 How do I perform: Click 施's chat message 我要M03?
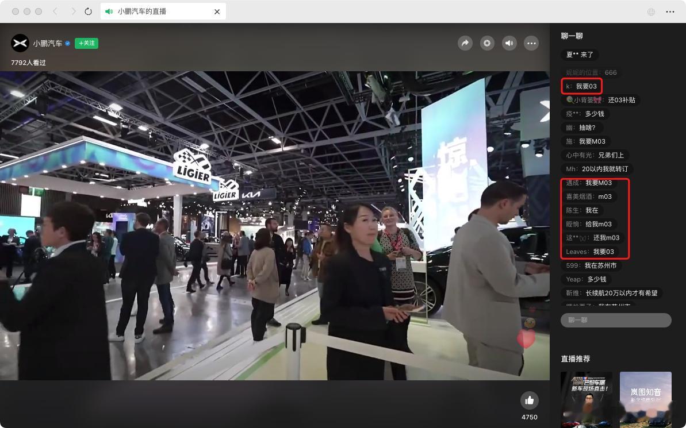coord(585,141)
